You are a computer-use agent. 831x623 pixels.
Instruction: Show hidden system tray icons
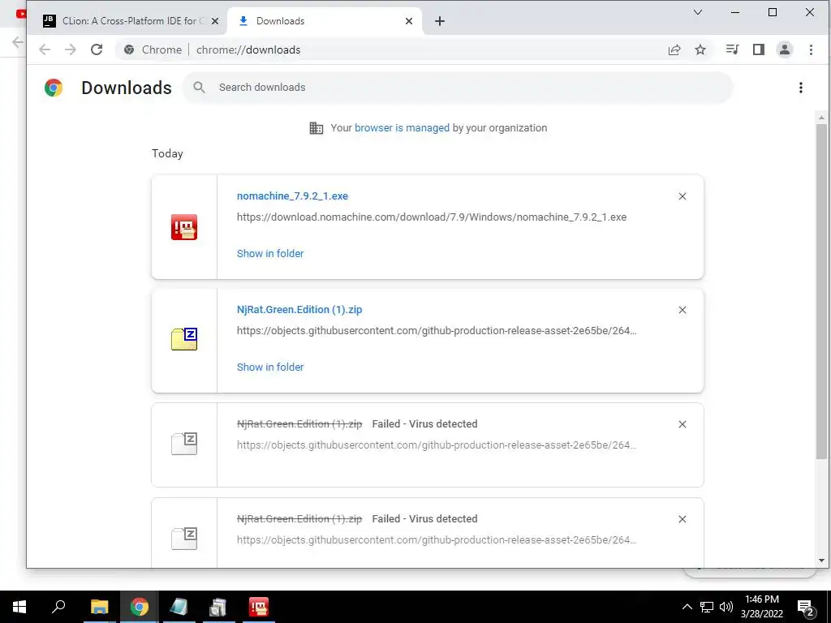point(687,607)
